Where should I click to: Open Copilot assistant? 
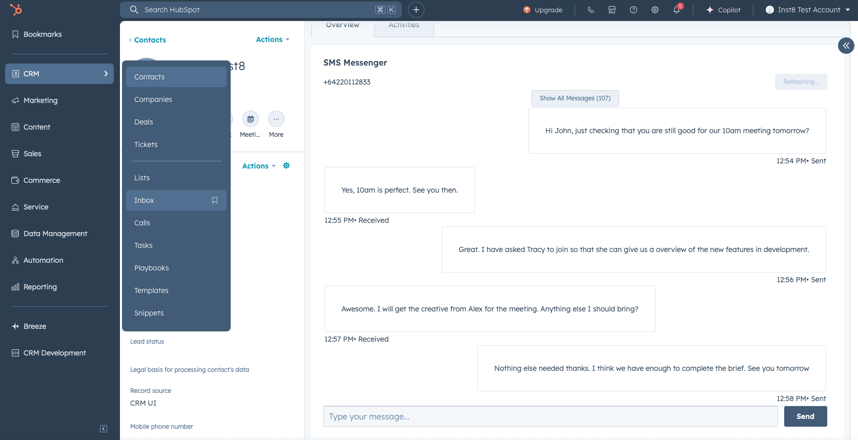pos(723,10)
